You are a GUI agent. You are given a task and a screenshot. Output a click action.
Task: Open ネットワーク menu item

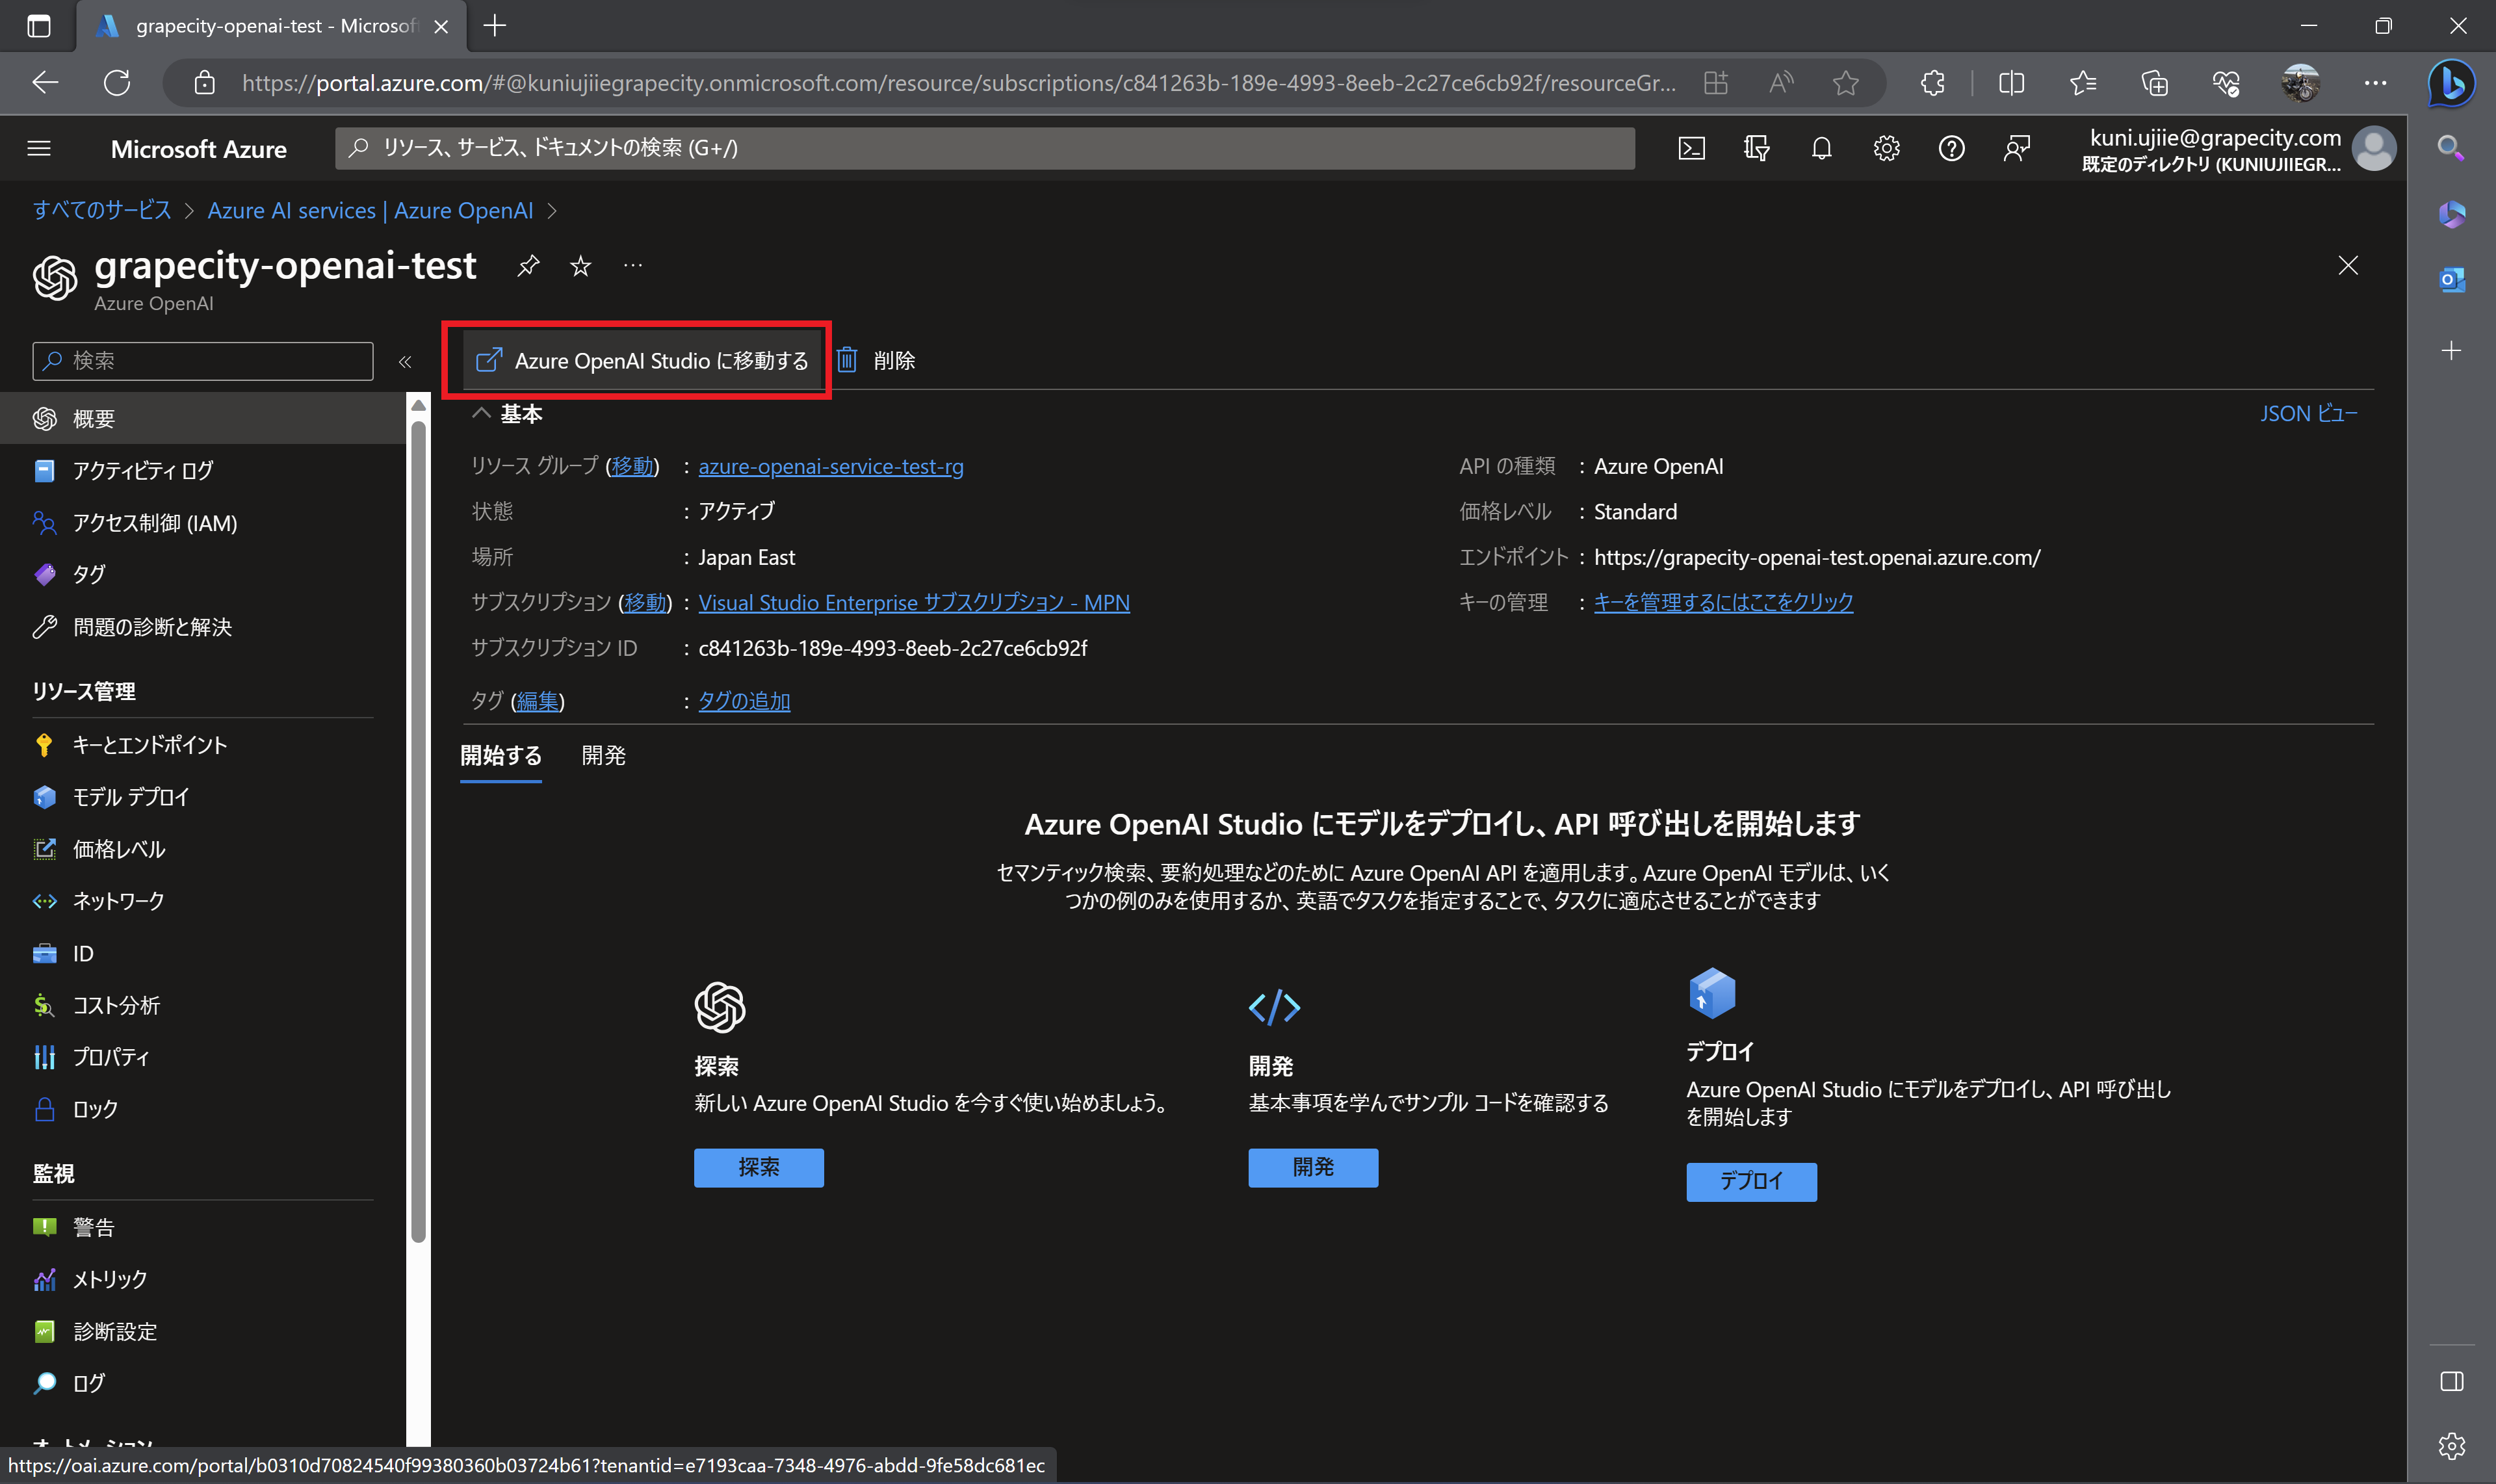[203, 900]
